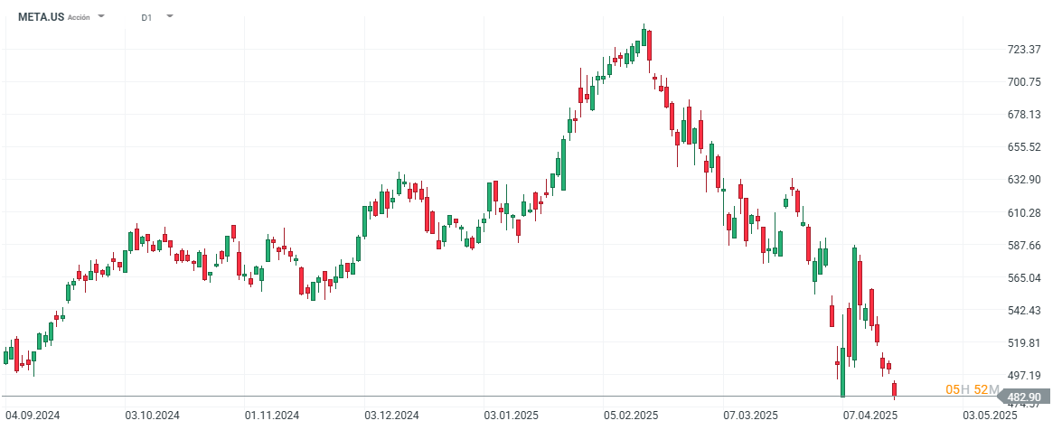Click the 519.81 price axis label
1062x430 pixels.
coord(1024,343)
